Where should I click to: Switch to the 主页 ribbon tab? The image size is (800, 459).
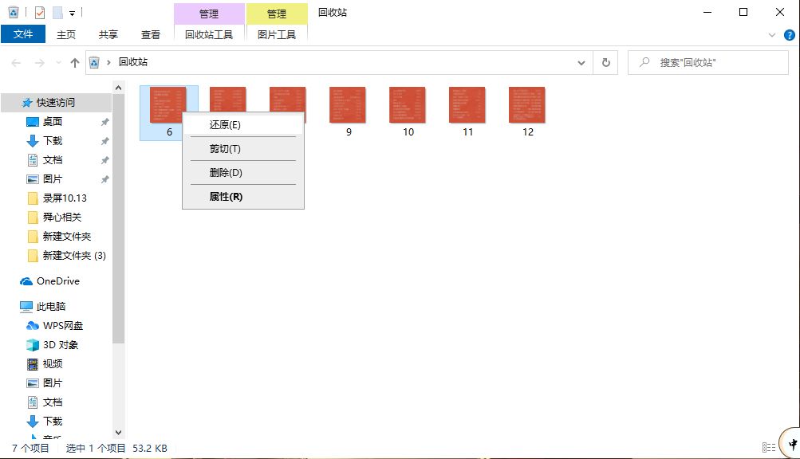click(66, 35)
